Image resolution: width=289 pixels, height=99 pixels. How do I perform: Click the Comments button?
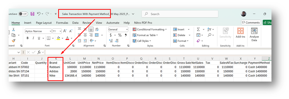click(251, 23)
